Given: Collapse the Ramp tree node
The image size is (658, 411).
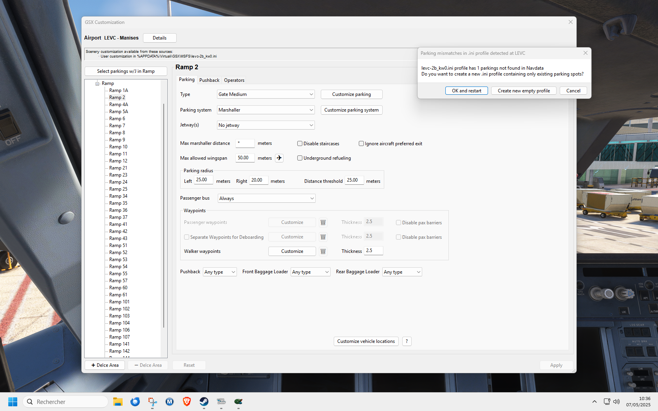Looking at the screenshot, I should point(97,83).
